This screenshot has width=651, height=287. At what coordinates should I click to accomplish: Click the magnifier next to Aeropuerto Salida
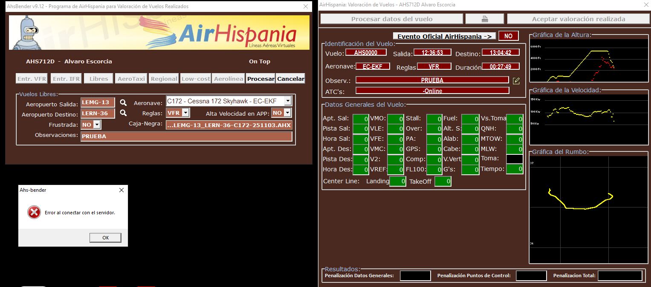[123, 102]
